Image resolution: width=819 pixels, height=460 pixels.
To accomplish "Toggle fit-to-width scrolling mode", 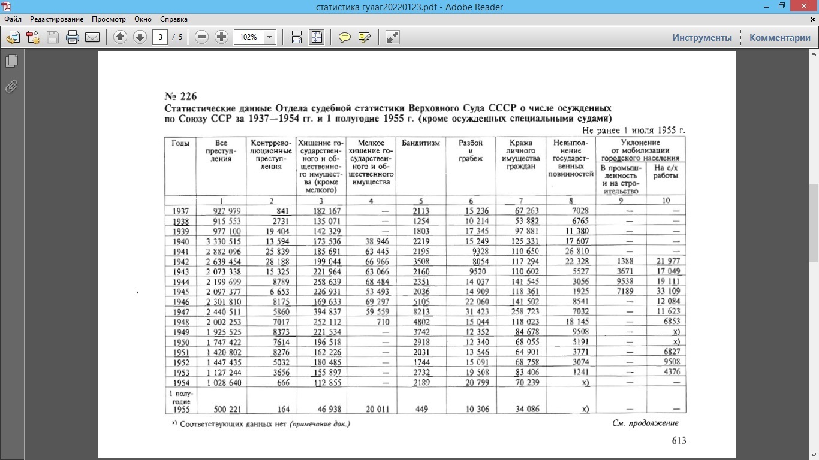I will (x=296, y=37).
